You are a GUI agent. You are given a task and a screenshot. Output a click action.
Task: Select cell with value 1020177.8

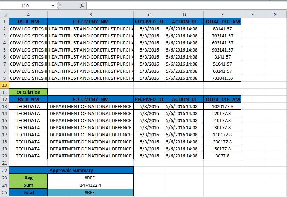coord(222,106)
